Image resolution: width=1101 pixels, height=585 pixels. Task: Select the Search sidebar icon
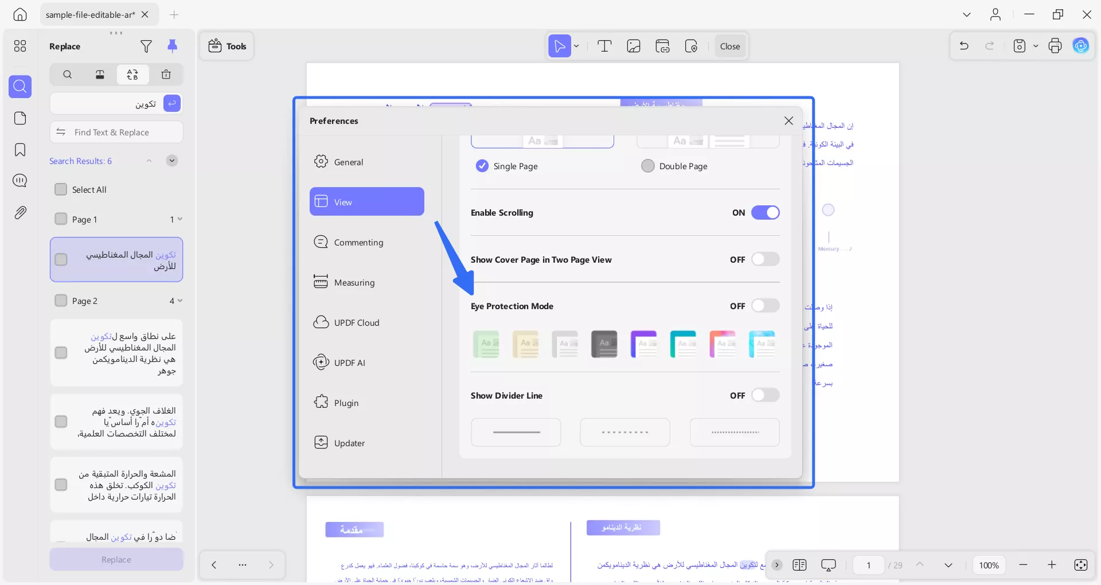20,87
